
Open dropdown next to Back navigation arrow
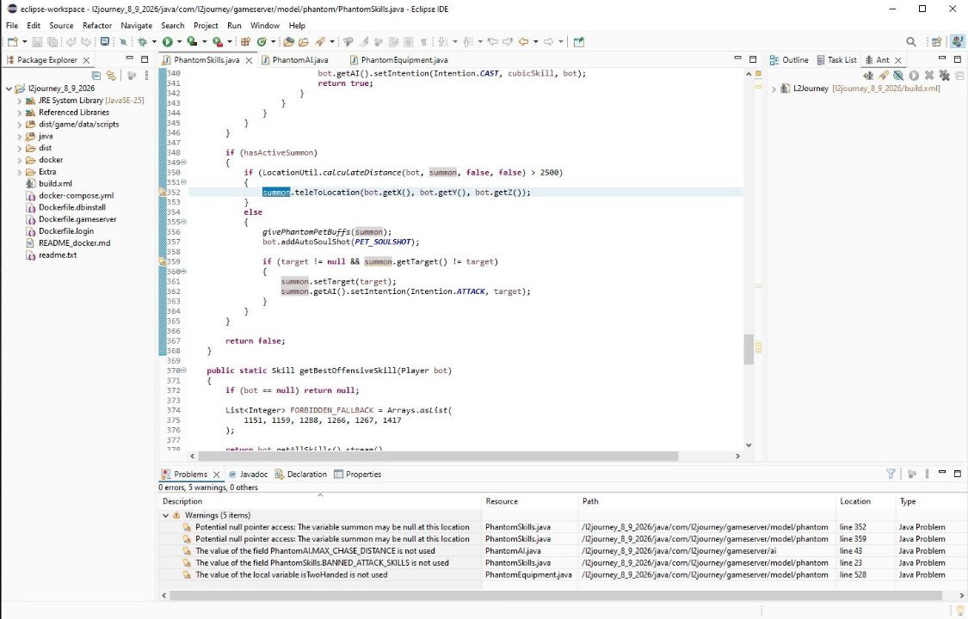coord(535,42)
